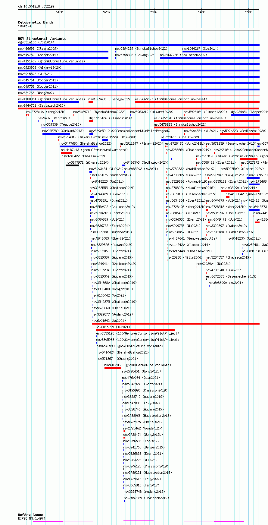Select nsv5847971 (Almarri2020) variant
Screen dimensions: 268x525
[x=87, y=162]
